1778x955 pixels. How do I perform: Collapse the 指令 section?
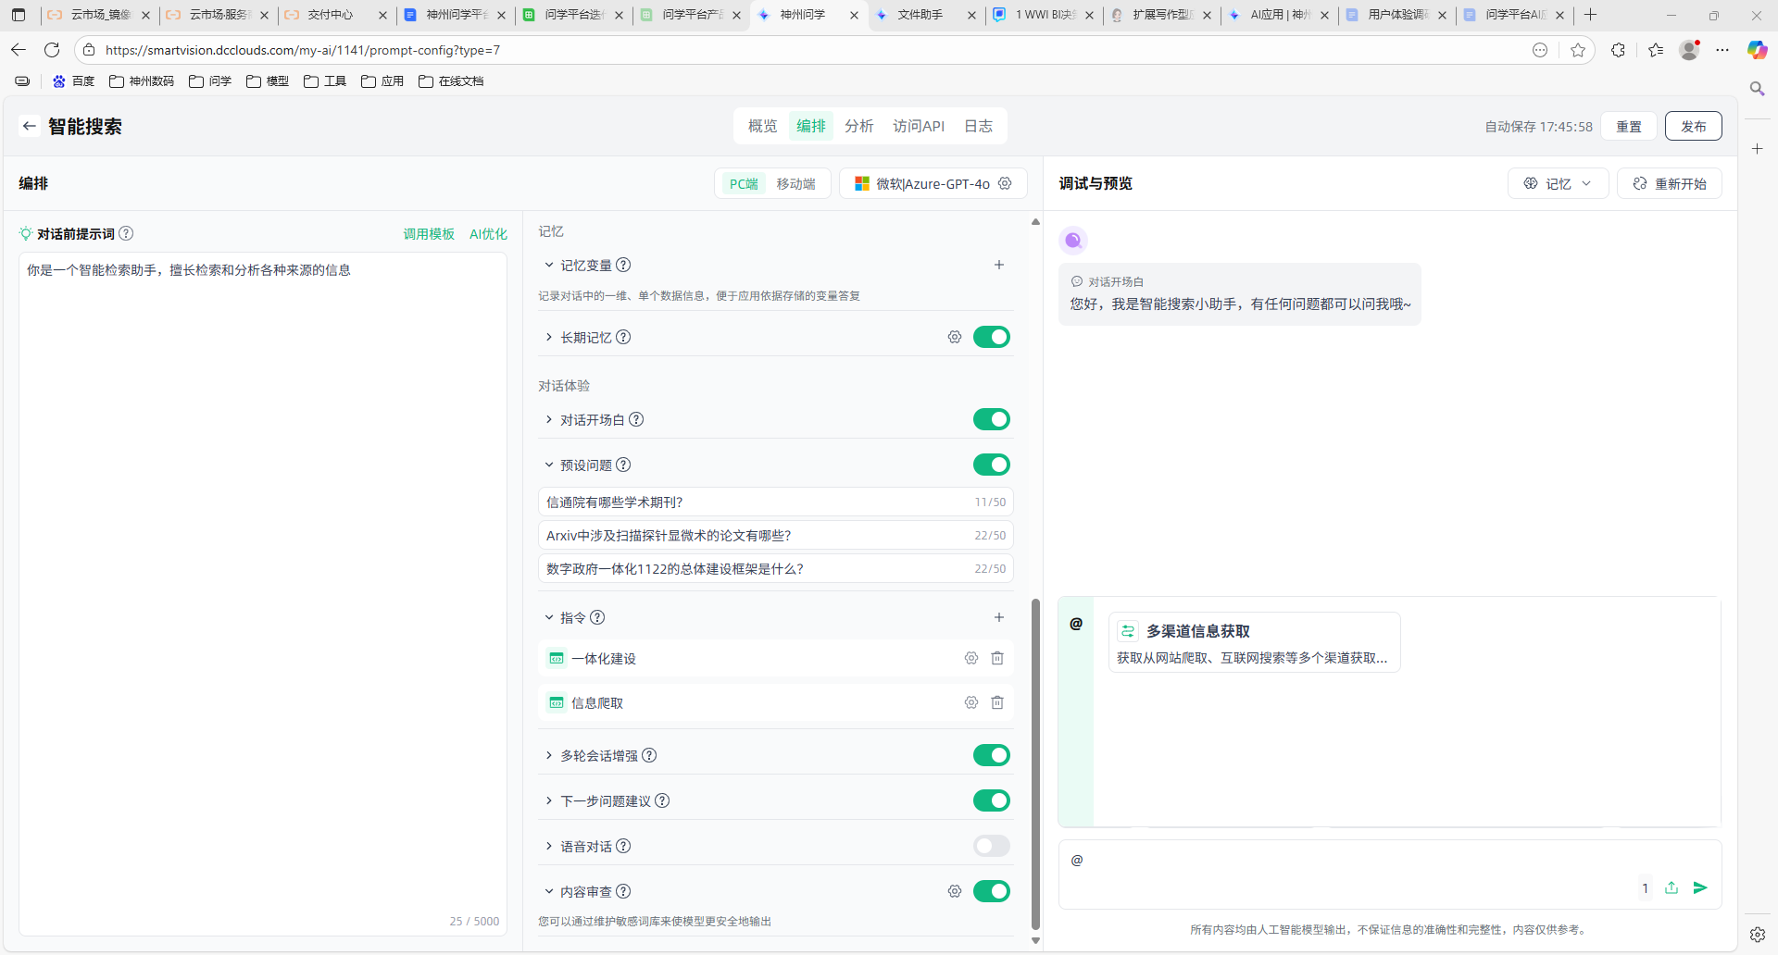coord(548,617)
